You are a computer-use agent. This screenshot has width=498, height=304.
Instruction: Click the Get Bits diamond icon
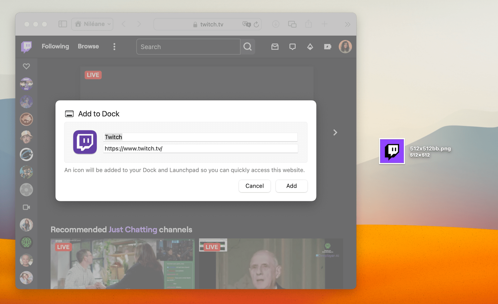pos(310,47)
